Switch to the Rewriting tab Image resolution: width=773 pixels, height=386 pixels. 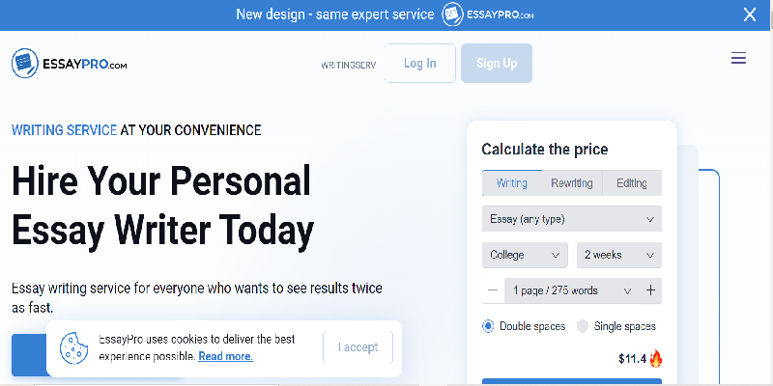(572, 183)
